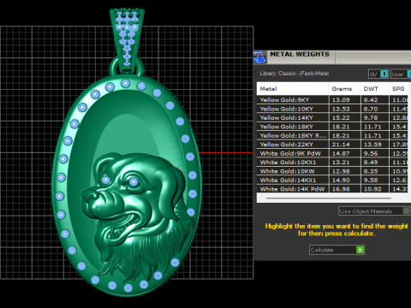Click the Calculate button
The width and height of the screenshot is (411, 308).
337,250
